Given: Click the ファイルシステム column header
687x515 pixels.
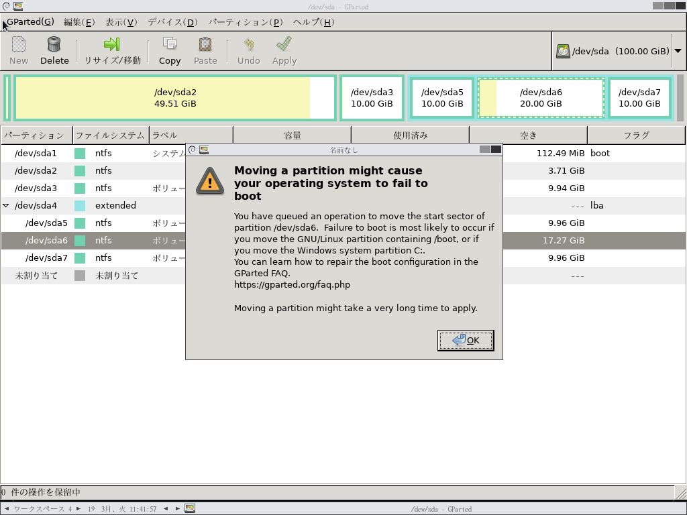Looking at the screenshot, I should click(x=111, y=135).
